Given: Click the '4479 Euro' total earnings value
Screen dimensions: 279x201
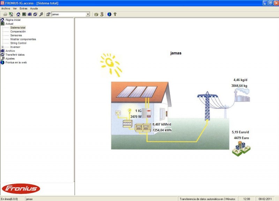Looking at the screenshot, I should coord(241,138).
